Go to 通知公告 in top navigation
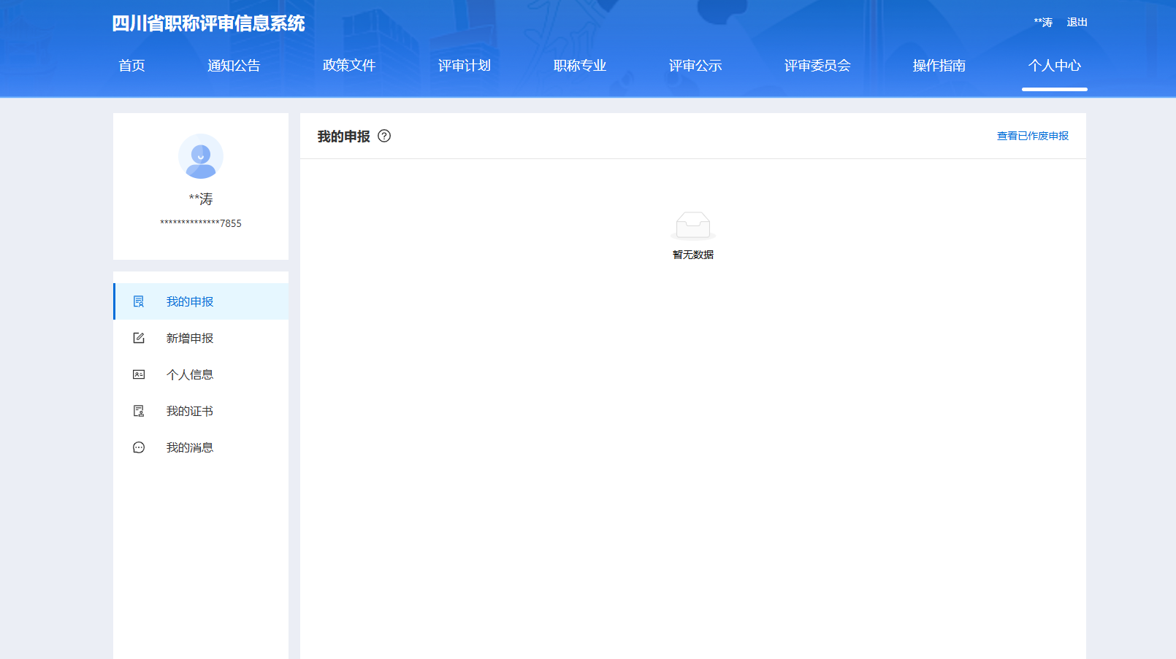Viewport: 1176px width, 659px height. tap(234, 66)
